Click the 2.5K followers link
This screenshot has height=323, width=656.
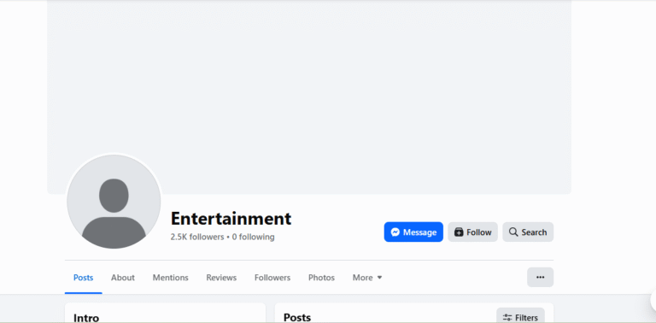point(197,237)
